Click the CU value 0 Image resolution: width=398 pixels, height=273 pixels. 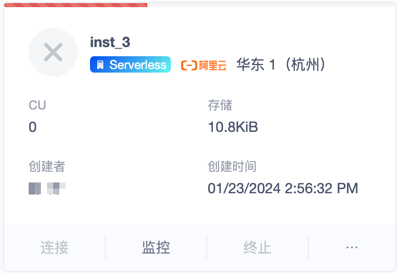pyautogui.click(x=33, y=127)
